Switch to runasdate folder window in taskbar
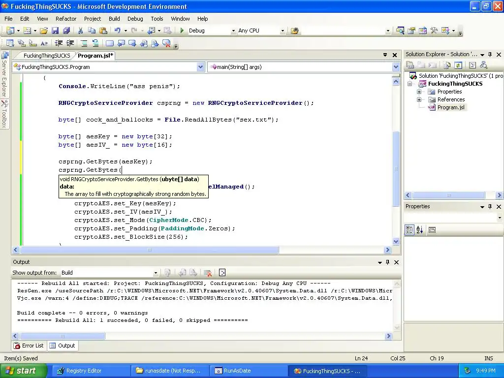The height and width of the screenshot is (378, 504). [x=170, y=371]
